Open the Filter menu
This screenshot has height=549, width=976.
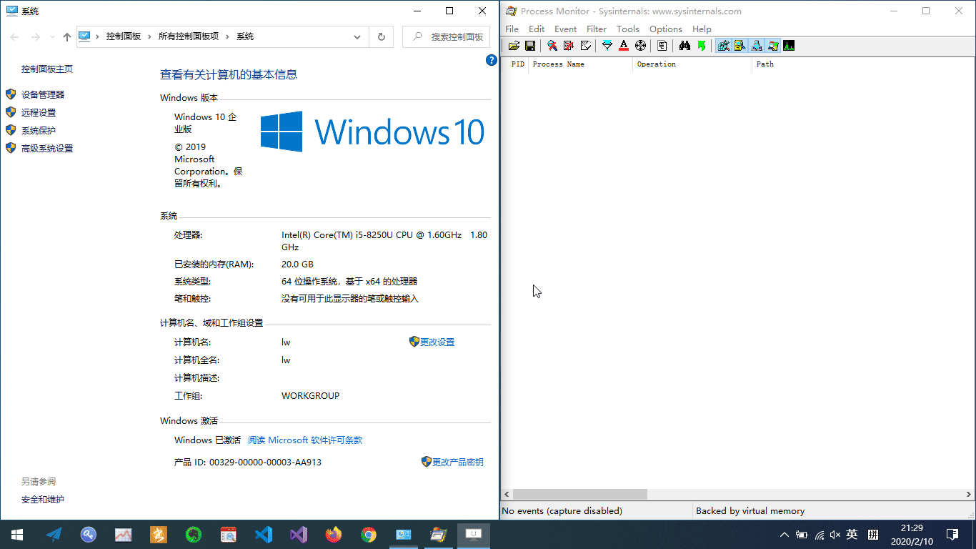(x=597, y=29)
